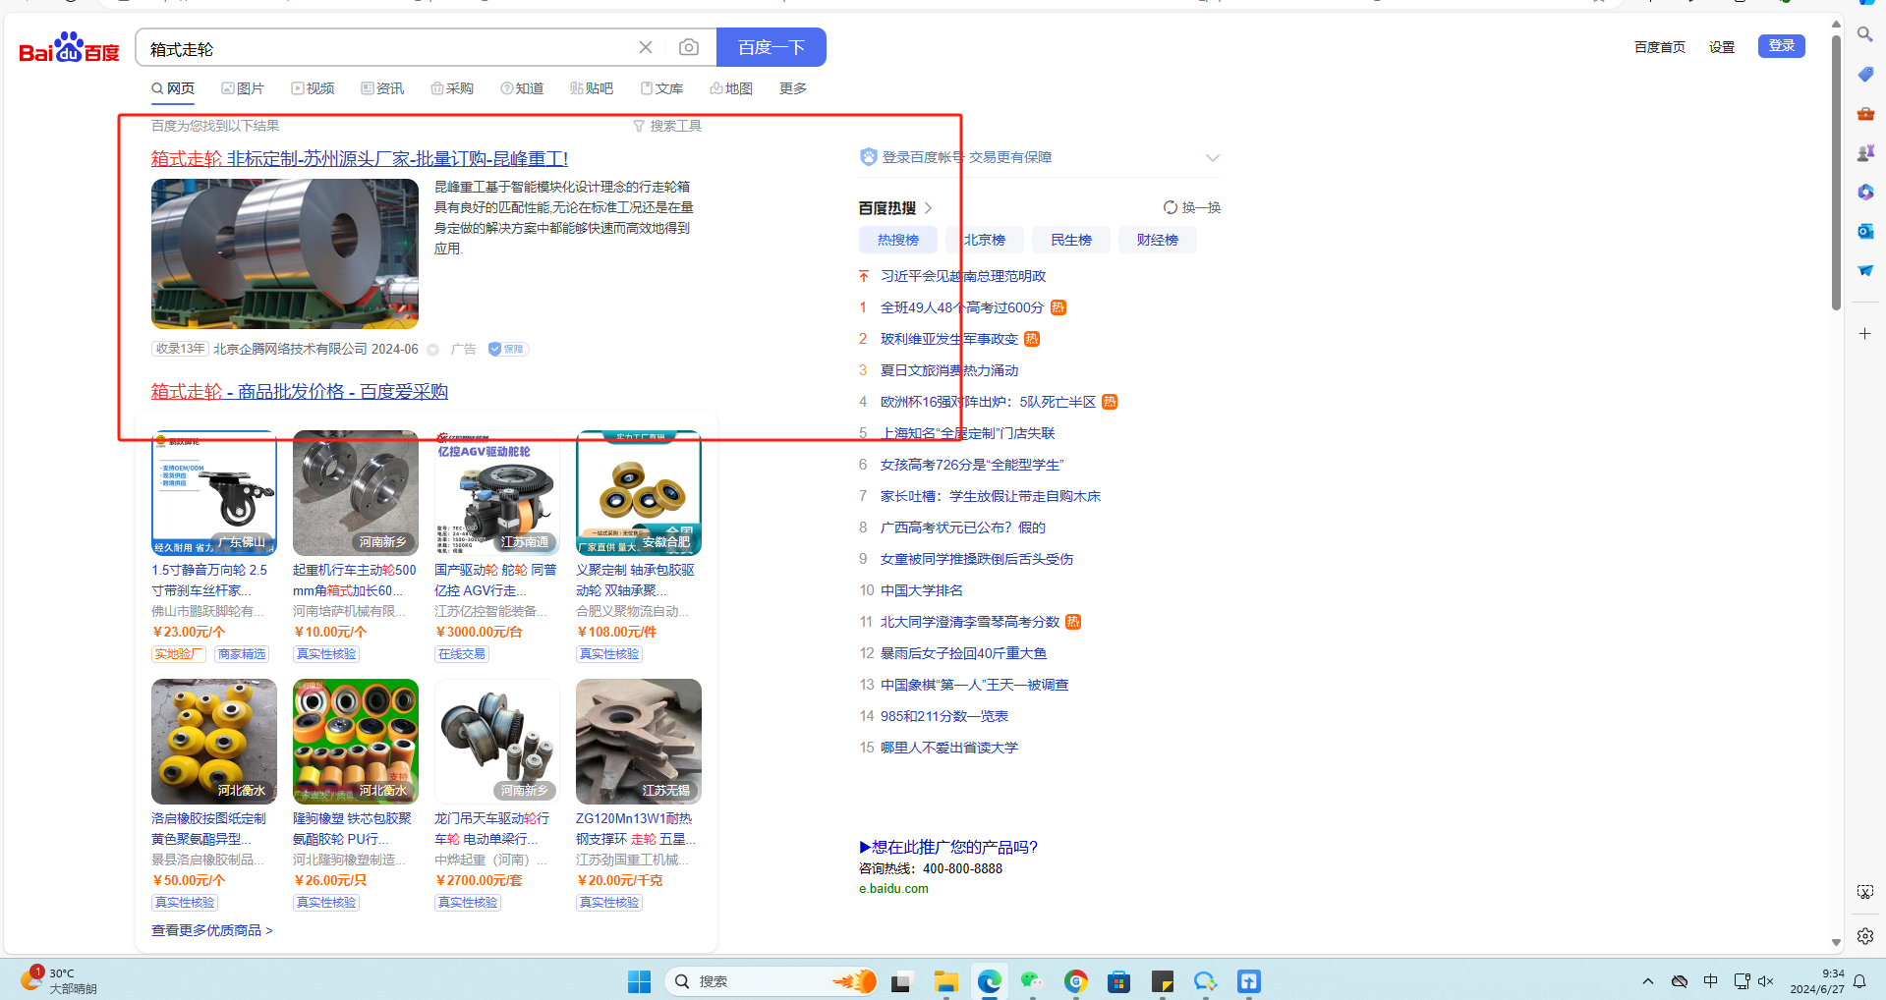Open hot search 中国大学排名

point(922,590)
